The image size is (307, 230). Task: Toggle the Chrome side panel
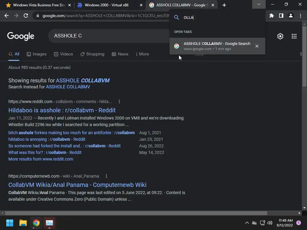281,16
